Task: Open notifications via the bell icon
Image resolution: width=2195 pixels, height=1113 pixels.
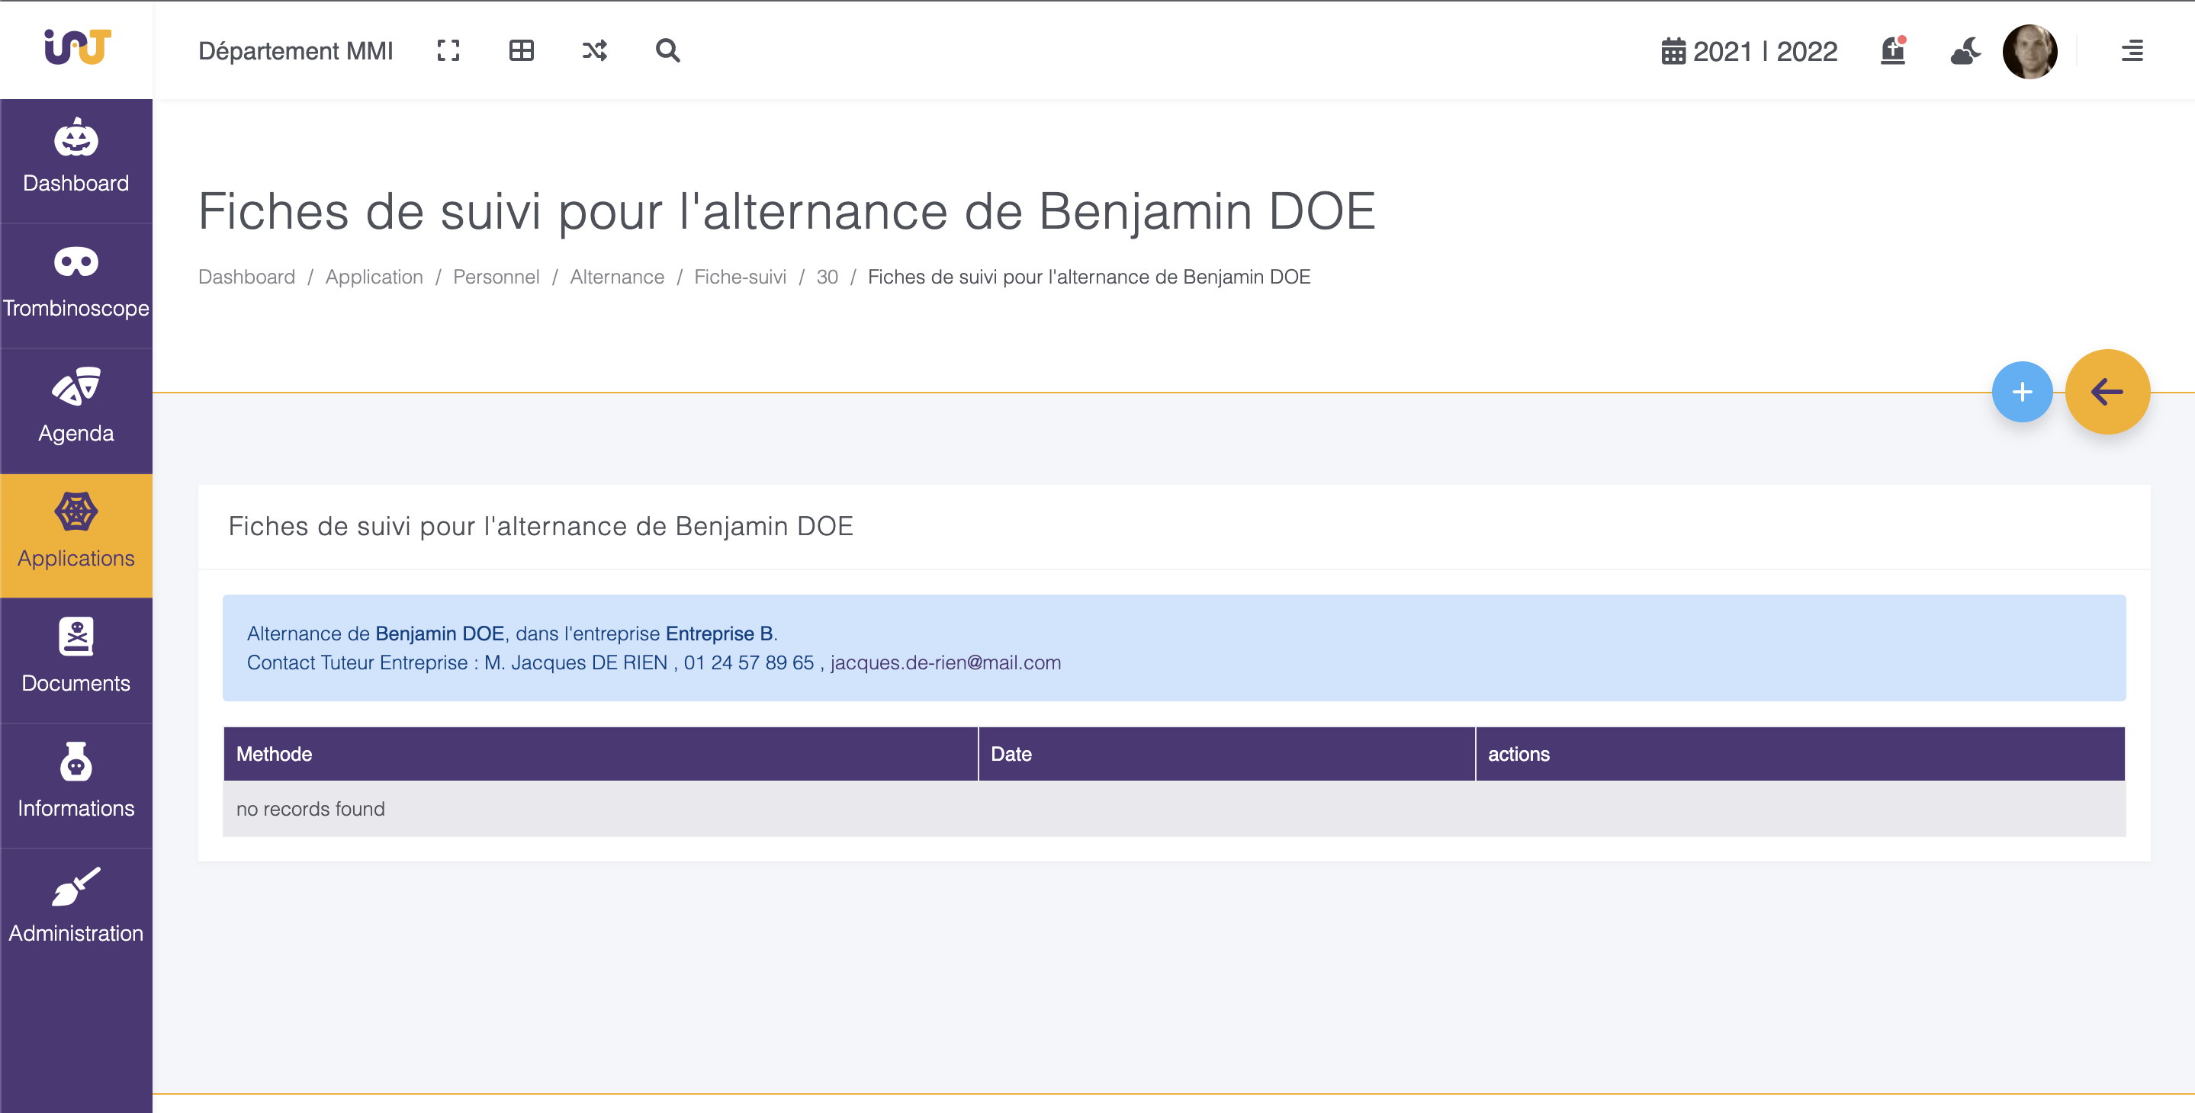Action: tap(1891, 52)
